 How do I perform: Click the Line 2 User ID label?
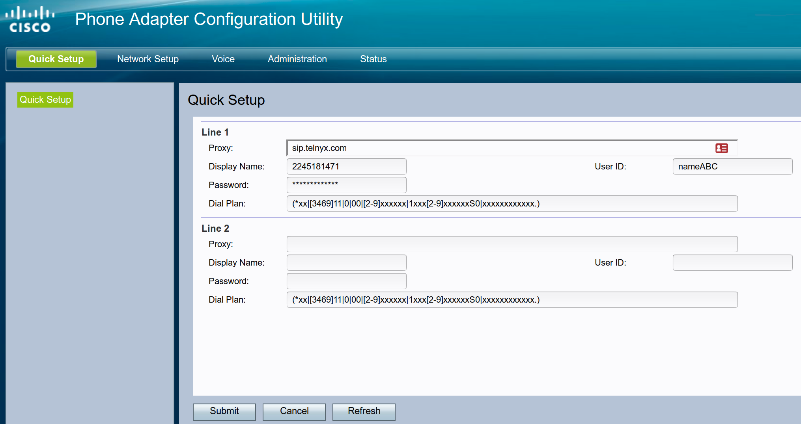pyautogui.click(x=611, y=263)
